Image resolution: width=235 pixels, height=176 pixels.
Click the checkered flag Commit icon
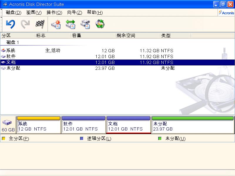[x=40, y=24]
